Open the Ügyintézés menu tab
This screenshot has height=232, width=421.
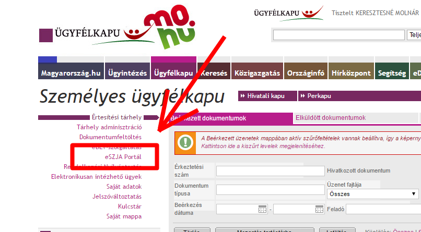tap(127, 71)
